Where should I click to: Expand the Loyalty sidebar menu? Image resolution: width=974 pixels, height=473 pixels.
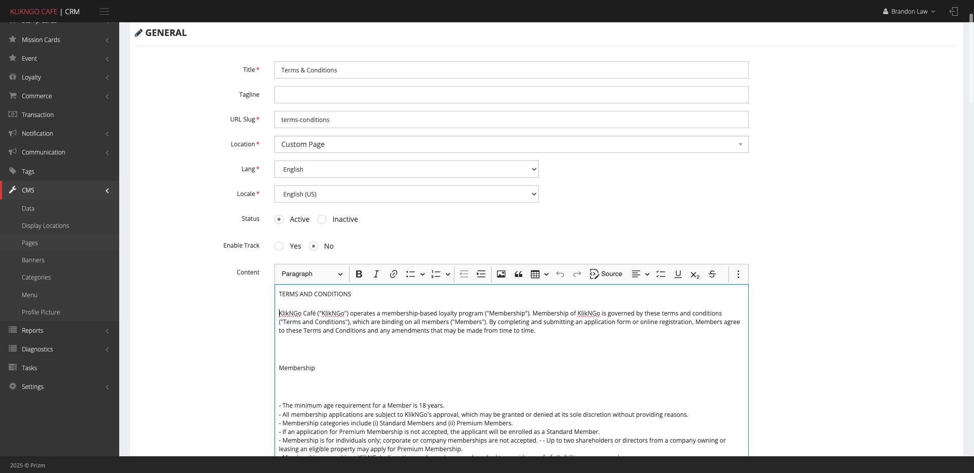(59, 77)
